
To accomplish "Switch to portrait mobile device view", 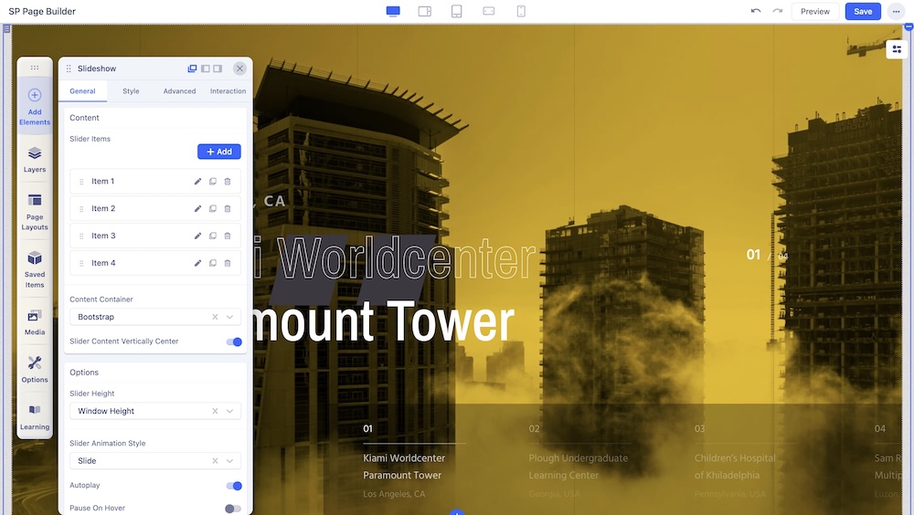I will [521, 11].
